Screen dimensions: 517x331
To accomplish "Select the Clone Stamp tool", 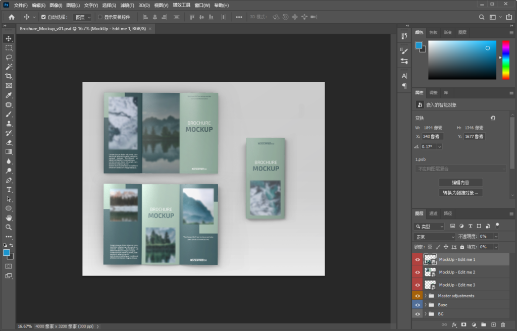I will (9, 124).
